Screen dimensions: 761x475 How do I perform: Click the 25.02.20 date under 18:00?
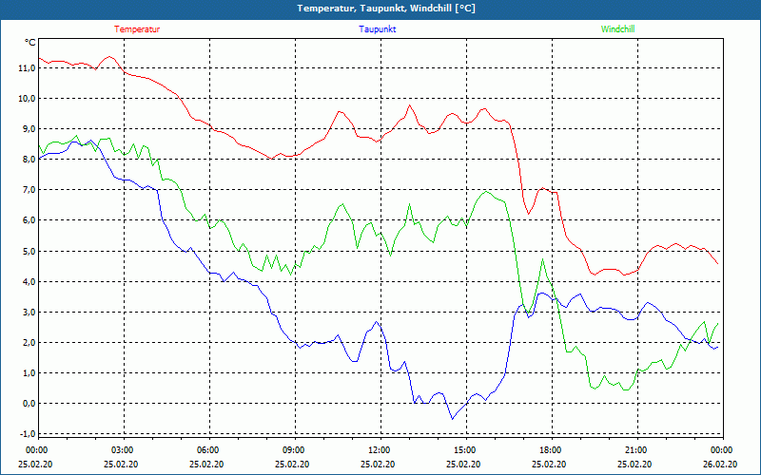click(549, 465)
